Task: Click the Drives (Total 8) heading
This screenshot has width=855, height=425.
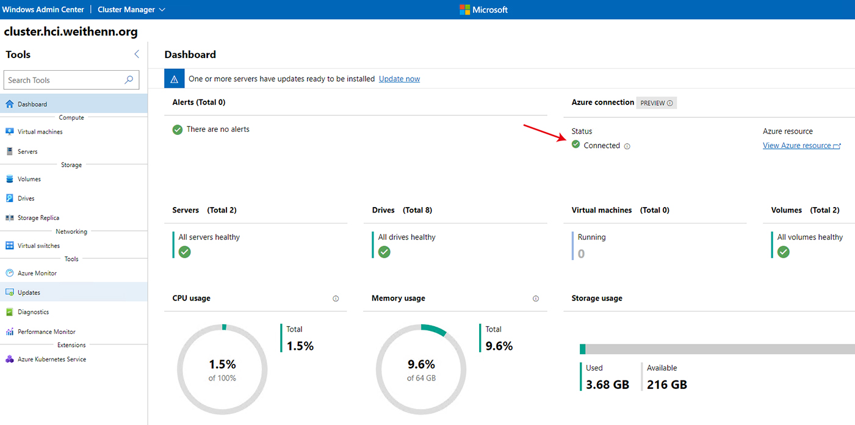Action: pos(402,210)
